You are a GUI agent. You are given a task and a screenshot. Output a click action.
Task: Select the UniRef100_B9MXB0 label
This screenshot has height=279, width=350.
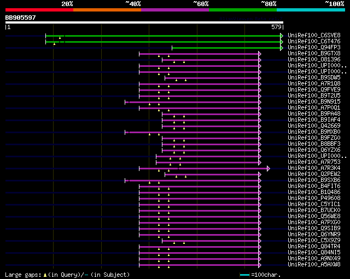(314, 132)
